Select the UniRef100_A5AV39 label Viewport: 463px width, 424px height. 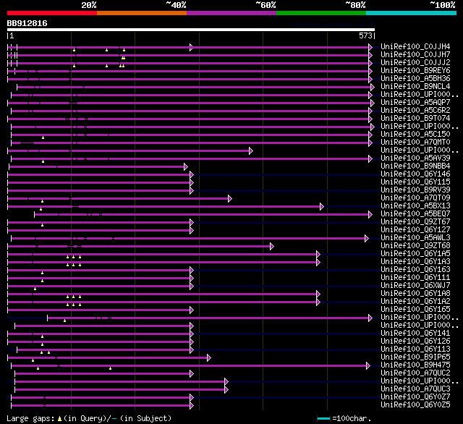pyautogui.click(x=415, y=158)
